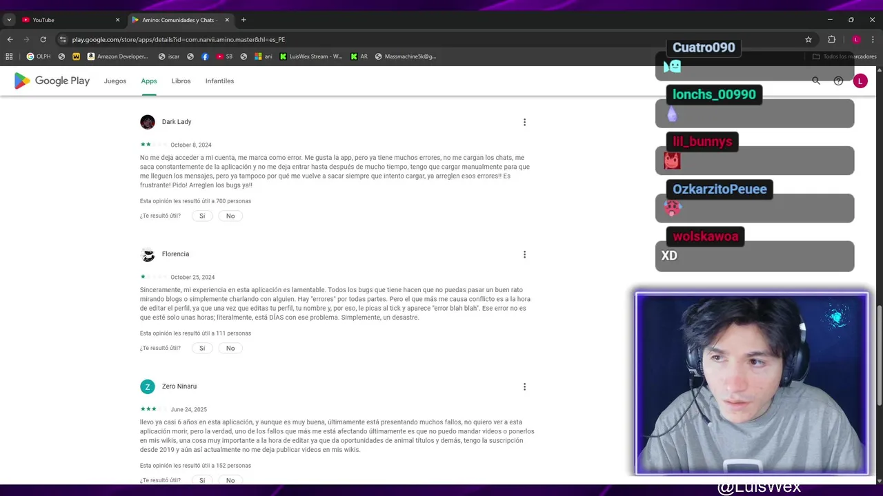Open a new browser tab

tap(244, 20)
